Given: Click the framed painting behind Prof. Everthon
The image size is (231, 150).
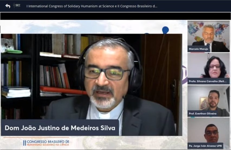Looking at the screenshot, I should 204,103.
